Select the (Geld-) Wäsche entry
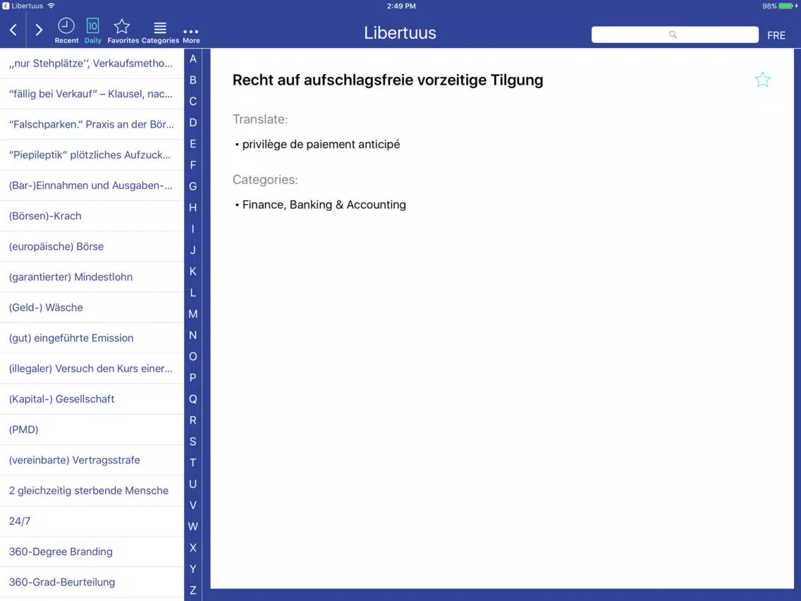The width and height of the screenshot is (801, 601). 92,308
